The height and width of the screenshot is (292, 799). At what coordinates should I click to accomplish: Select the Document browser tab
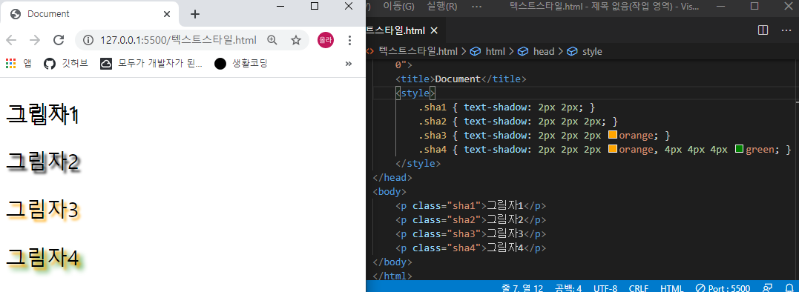tap(90, 14)
